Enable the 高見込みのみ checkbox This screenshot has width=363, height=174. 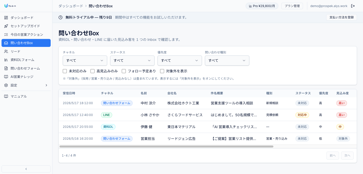tap(93, 71)
